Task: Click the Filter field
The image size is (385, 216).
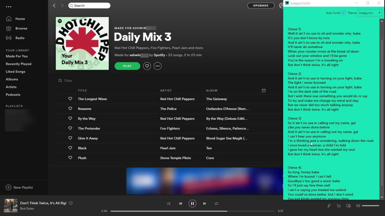Action: (x=68, y=80)
